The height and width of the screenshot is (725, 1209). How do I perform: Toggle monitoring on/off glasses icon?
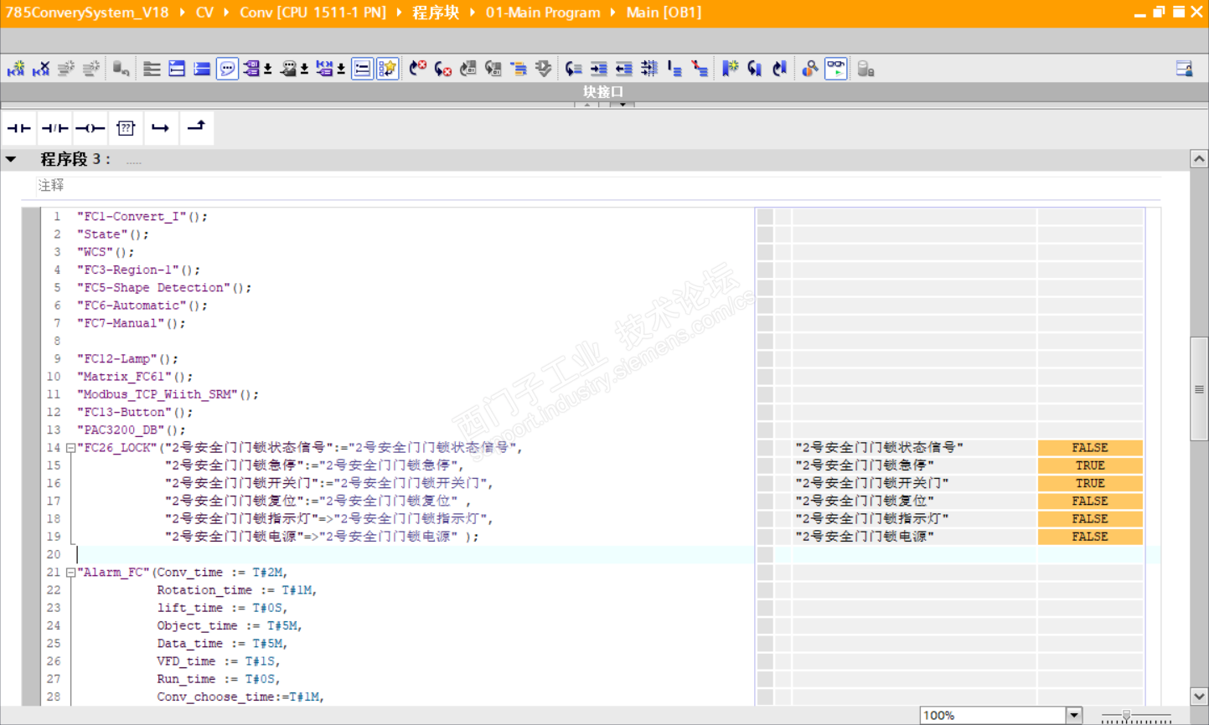coord(836,69)
